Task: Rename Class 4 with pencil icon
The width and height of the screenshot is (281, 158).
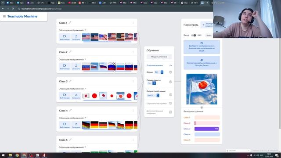Action: click(70, 110)
